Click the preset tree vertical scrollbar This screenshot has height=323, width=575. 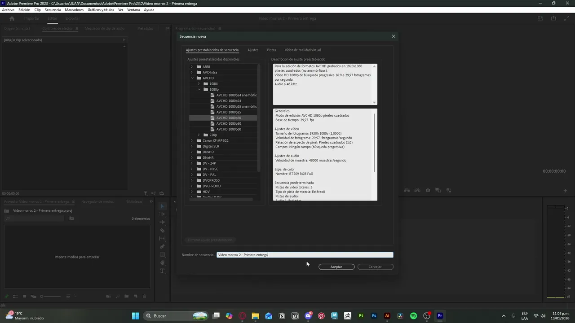coord(259,118)
